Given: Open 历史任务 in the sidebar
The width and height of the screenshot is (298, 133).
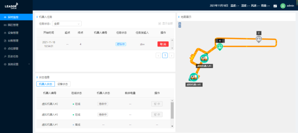Looking at the screenshot, I should pyautogui.click(x=13, y=57).
